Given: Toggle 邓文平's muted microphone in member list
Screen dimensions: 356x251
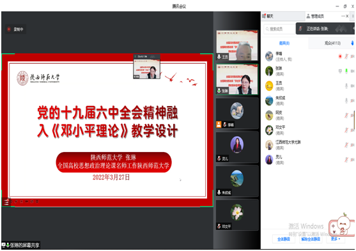Looking at the screenshot, I should click(x=346, y=130).
